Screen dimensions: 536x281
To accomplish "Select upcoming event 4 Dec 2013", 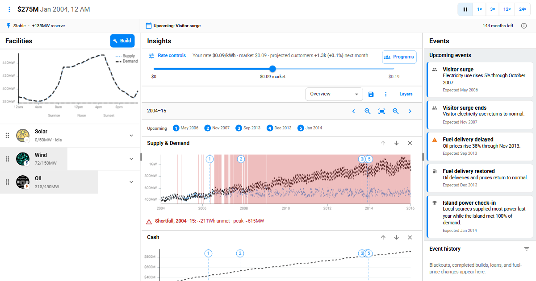I will click(279, 128).
